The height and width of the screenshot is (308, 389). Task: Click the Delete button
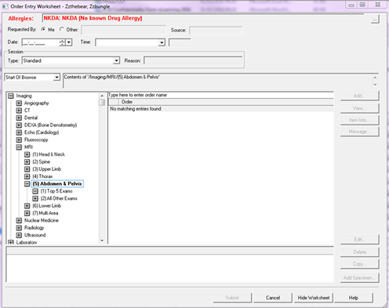pos(359,252)
